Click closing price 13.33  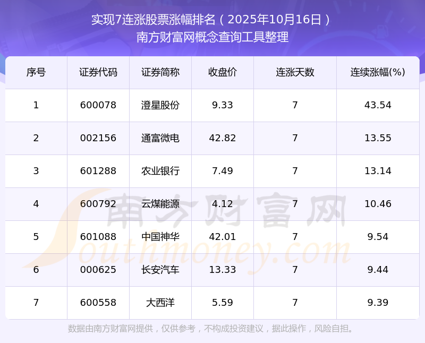[223, 270]
